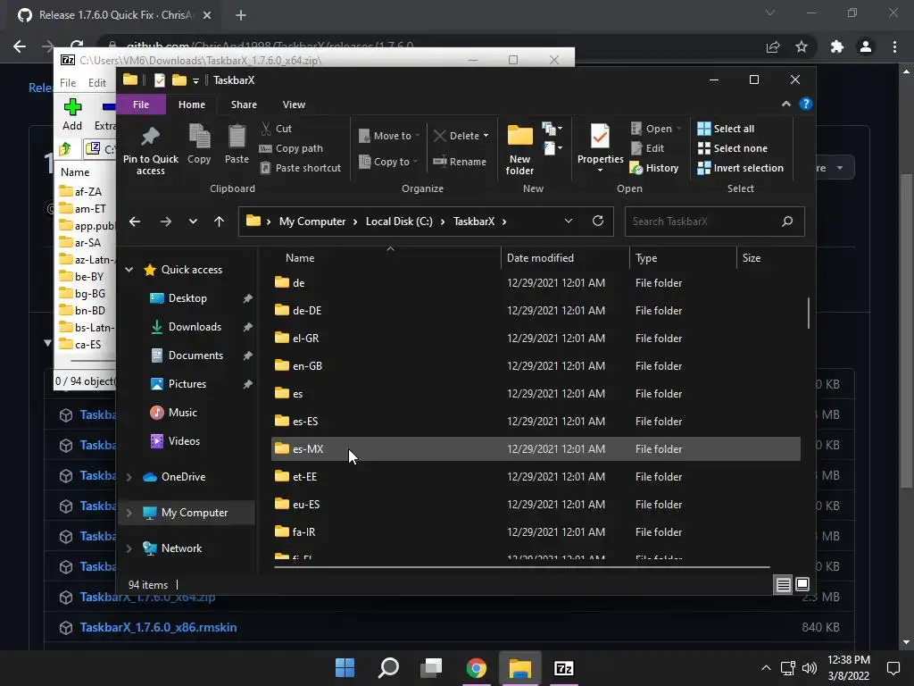Viewport: 914px width, 686px height.
Task: Click Paste shortcut in ribbon
Action: point(300,168)
